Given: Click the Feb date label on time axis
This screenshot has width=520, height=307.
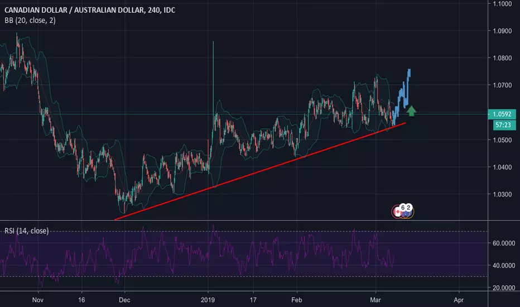Looking at the screenshot, I should pyautogui.click(x=296, y=300).
